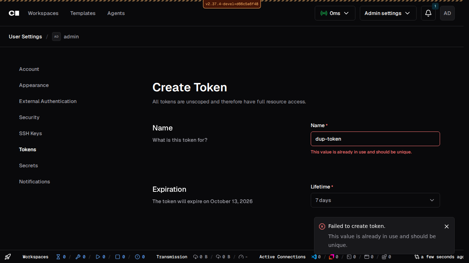This screenshot has width=469, height=263.
Task: Click expiry text 'October 13, 2026'
Action: 232,201
